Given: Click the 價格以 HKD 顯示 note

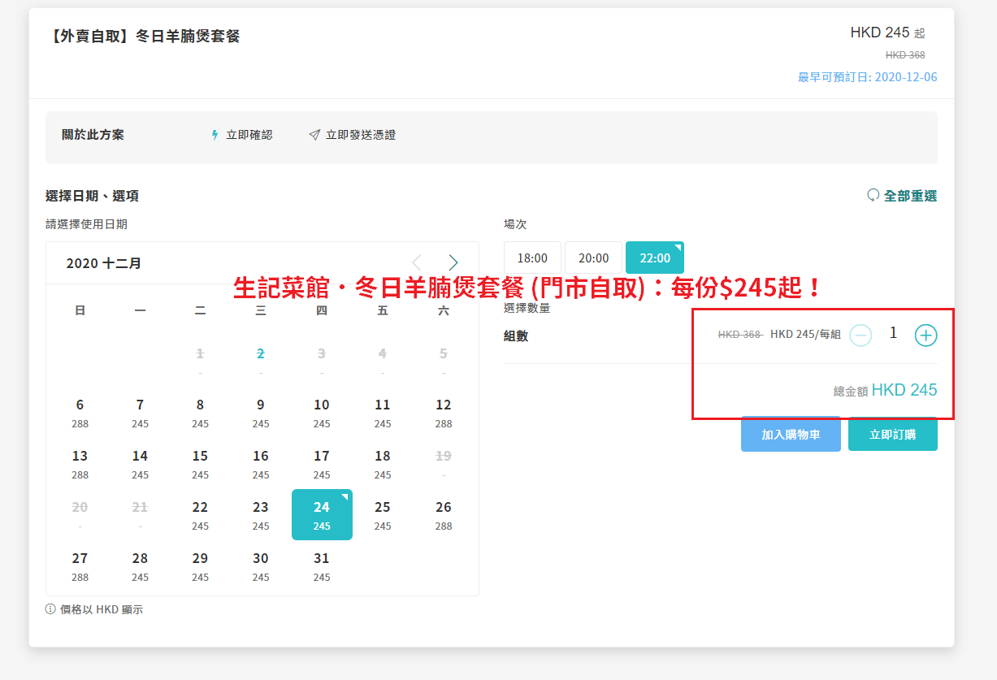Looking at the screenshot, I should tap(102, 609).
